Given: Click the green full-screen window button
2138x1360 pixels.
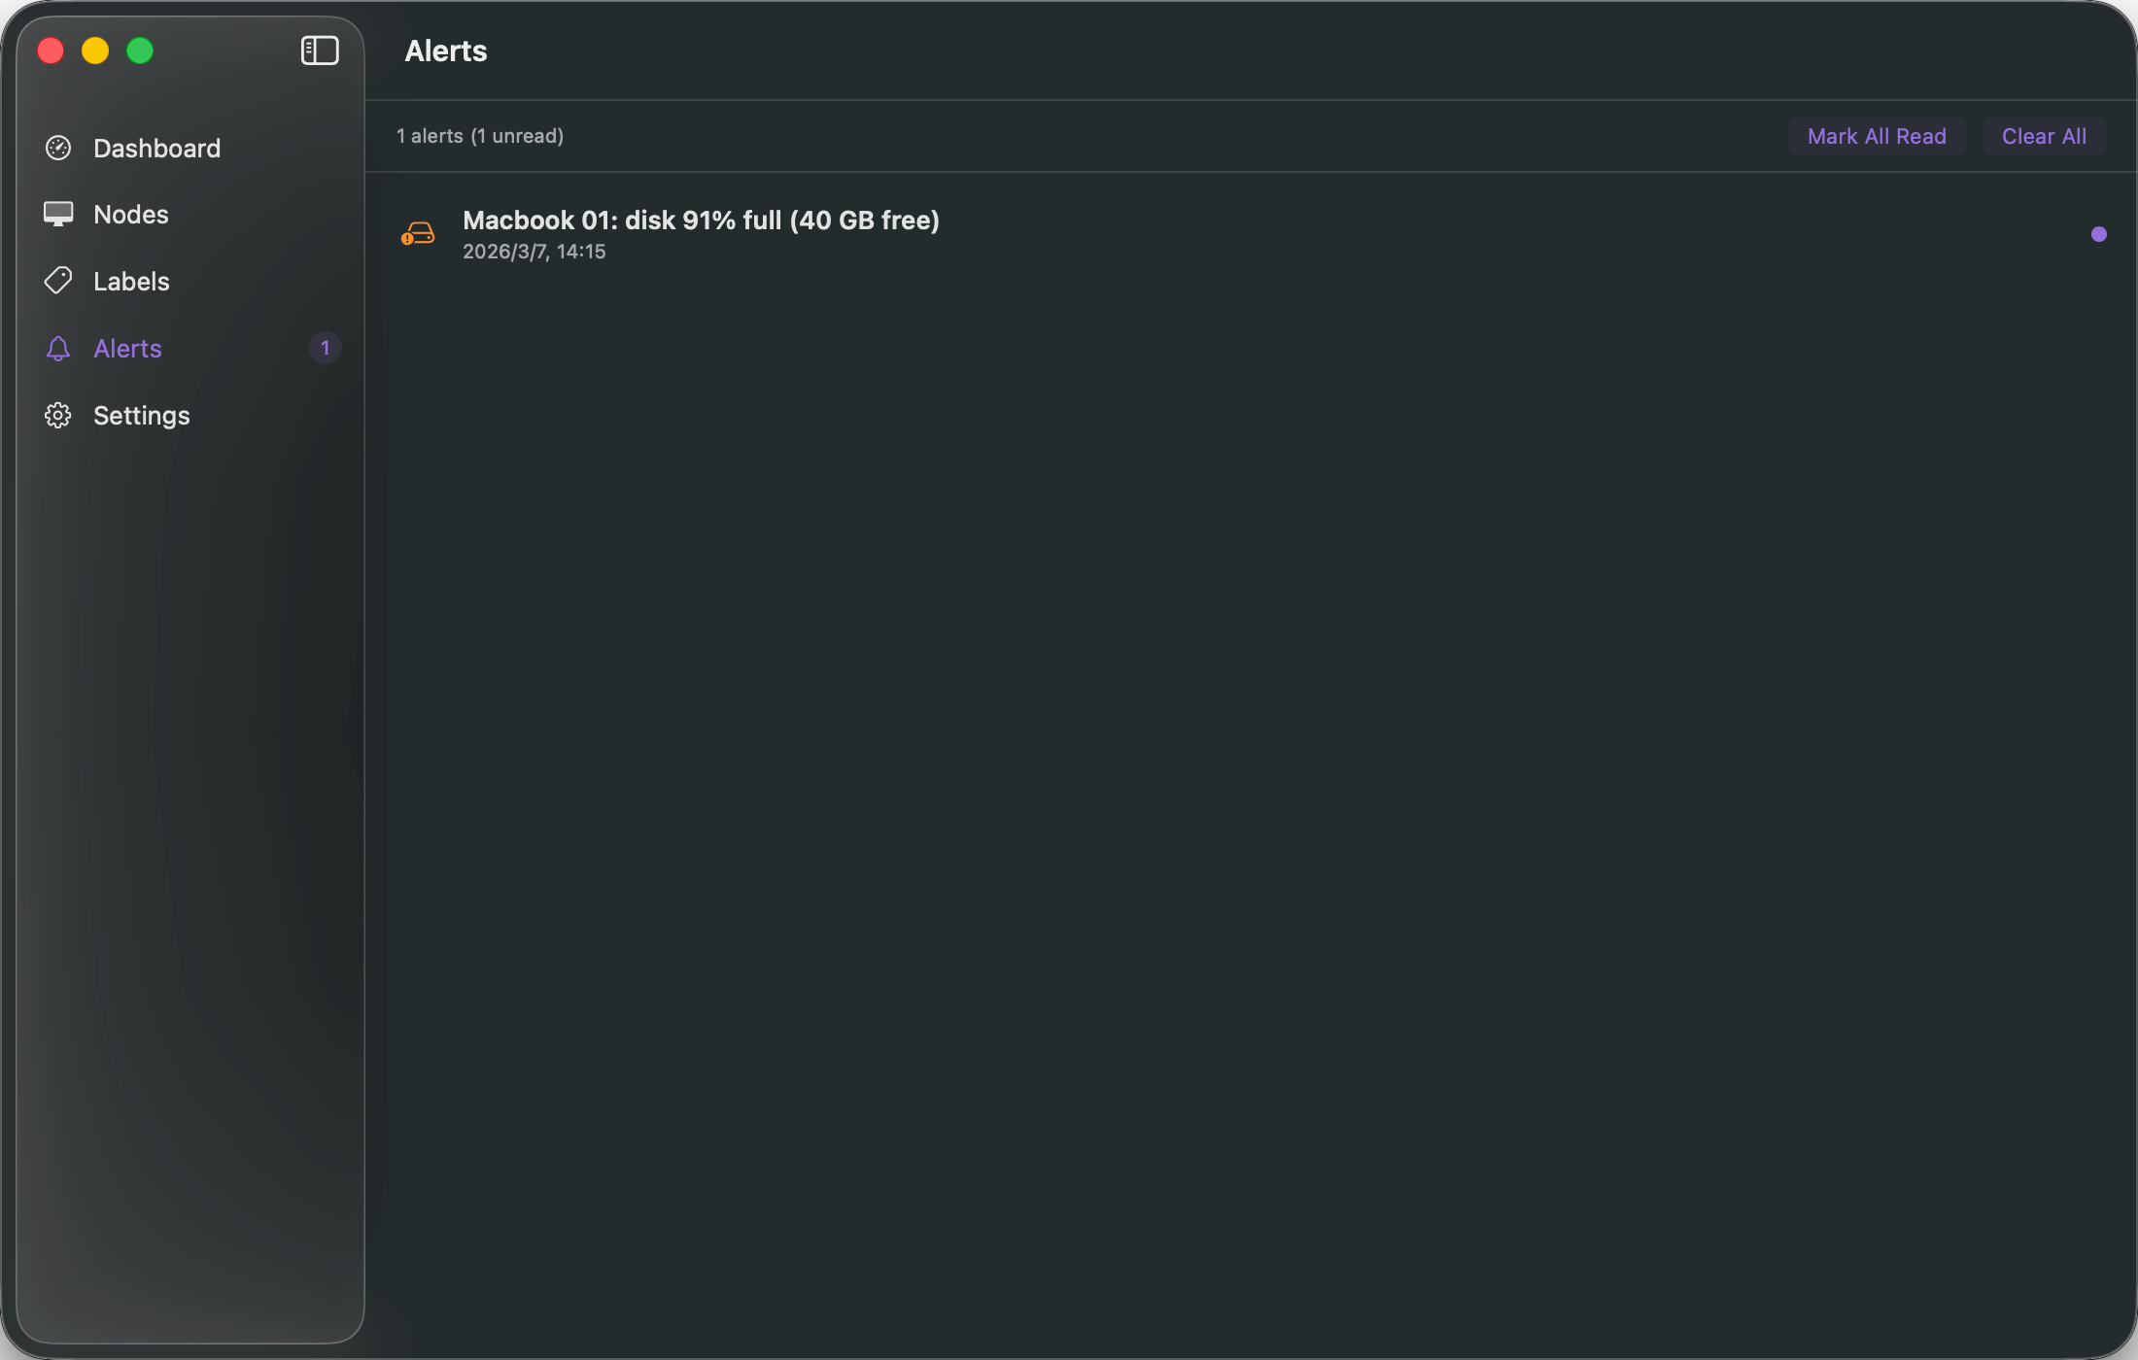Looking at the screenshot, I should pyautogui.click(x=140, y=51).
